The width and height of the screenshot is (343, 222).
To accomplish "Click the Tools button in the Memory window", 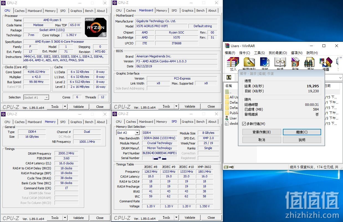I will pyautogui.click(x=55, y=218).
